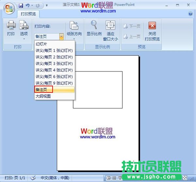Click the Print (打印) printer icon
196x182 pixels.
(x=11, y=28)
